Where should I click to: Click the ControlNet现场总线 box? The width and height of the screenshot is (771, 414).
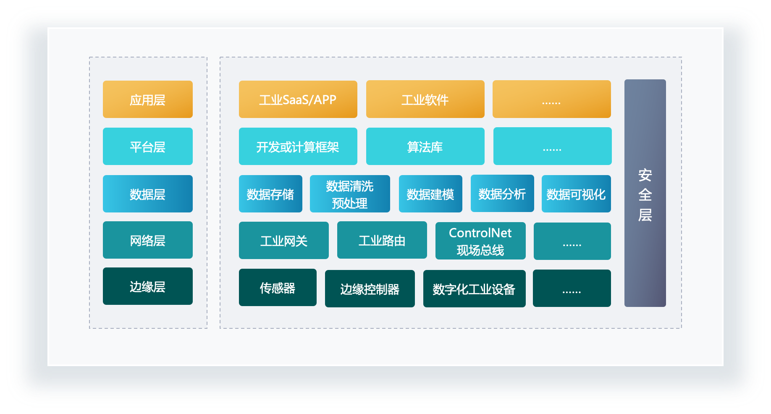pyautogui.click(x=480, y=241)
